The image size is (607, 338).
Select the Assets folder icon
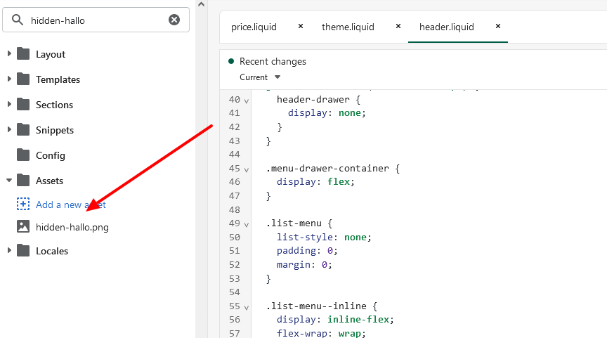tap(23, 180)
